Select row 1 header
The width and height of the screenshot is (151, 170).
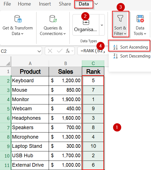coord(6,72)
